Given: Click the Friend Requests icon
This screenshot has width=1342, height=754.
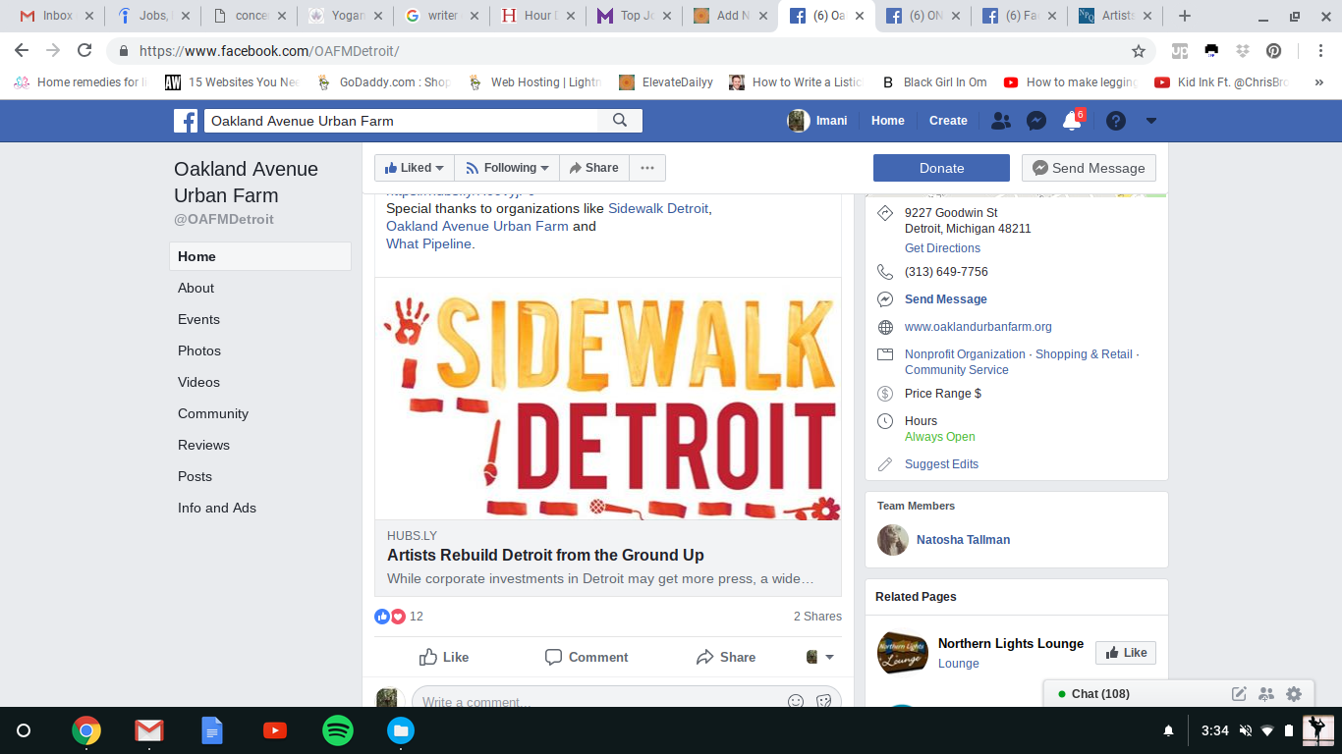Looking at the screenshot, I should (x=1000, y=121).
